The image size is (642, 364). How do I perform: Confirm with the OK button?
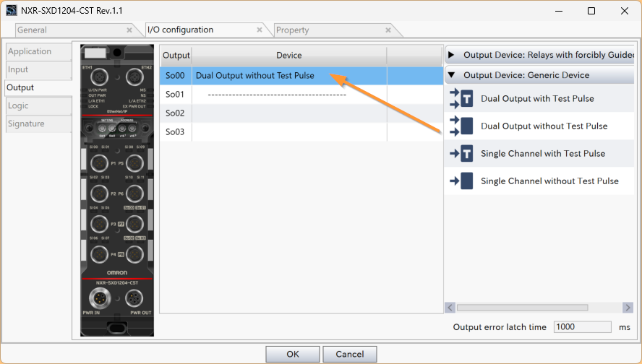click(292, 354)
